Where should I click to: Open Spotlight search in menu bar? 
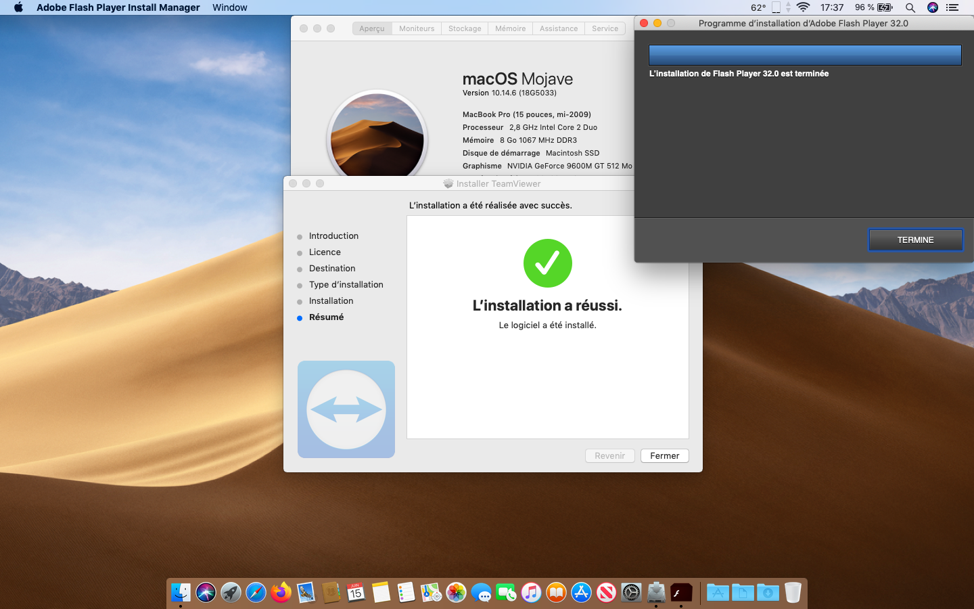[910, 7]
